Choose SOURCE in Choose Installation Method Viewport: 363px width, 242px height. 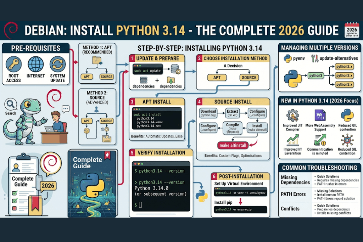(249, 78)
